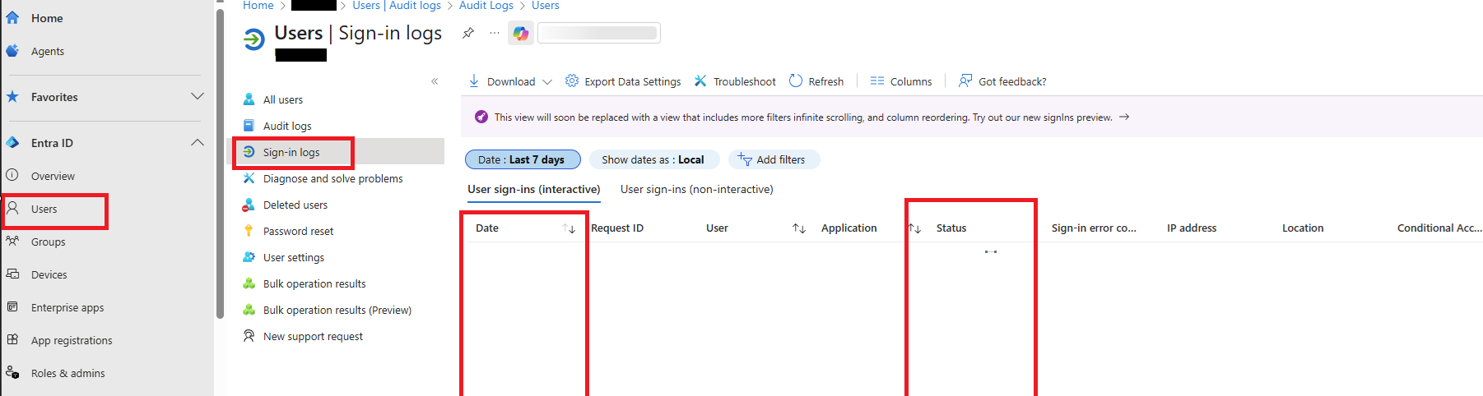Viewport: 1483px width, 396px height.
Task: Click the Location column header
Action: (x=1303, y=228)
